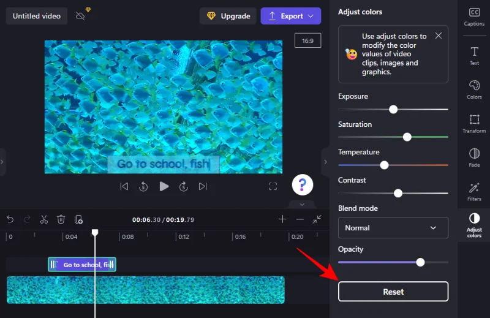The image size is (490, 318).
Task: Change the 16:9 aspect ratio
Action: (307, 40)
